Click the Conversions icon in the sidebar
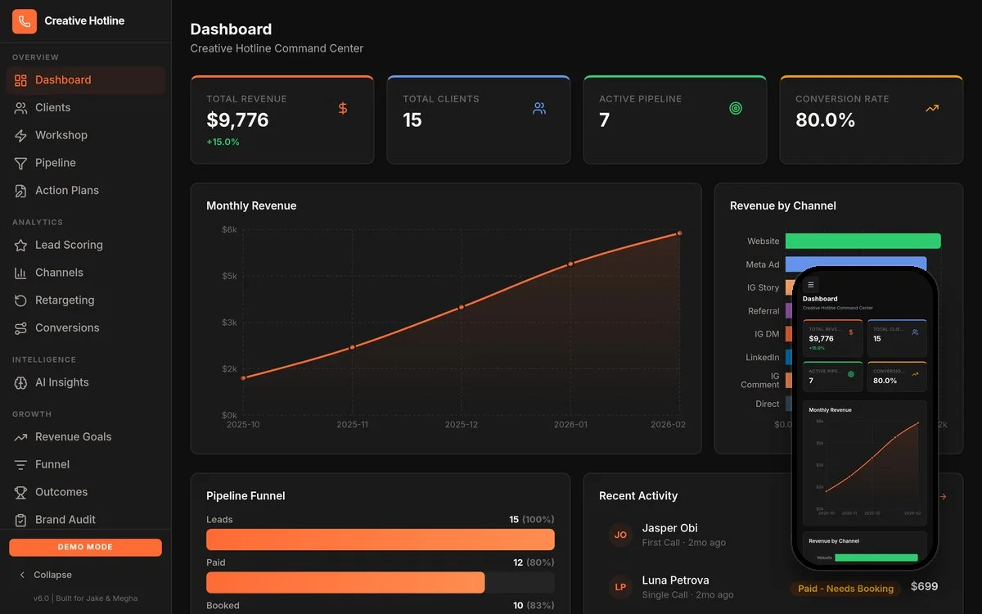Viewport: 982px width, 614px height. [x=20, y=328]
